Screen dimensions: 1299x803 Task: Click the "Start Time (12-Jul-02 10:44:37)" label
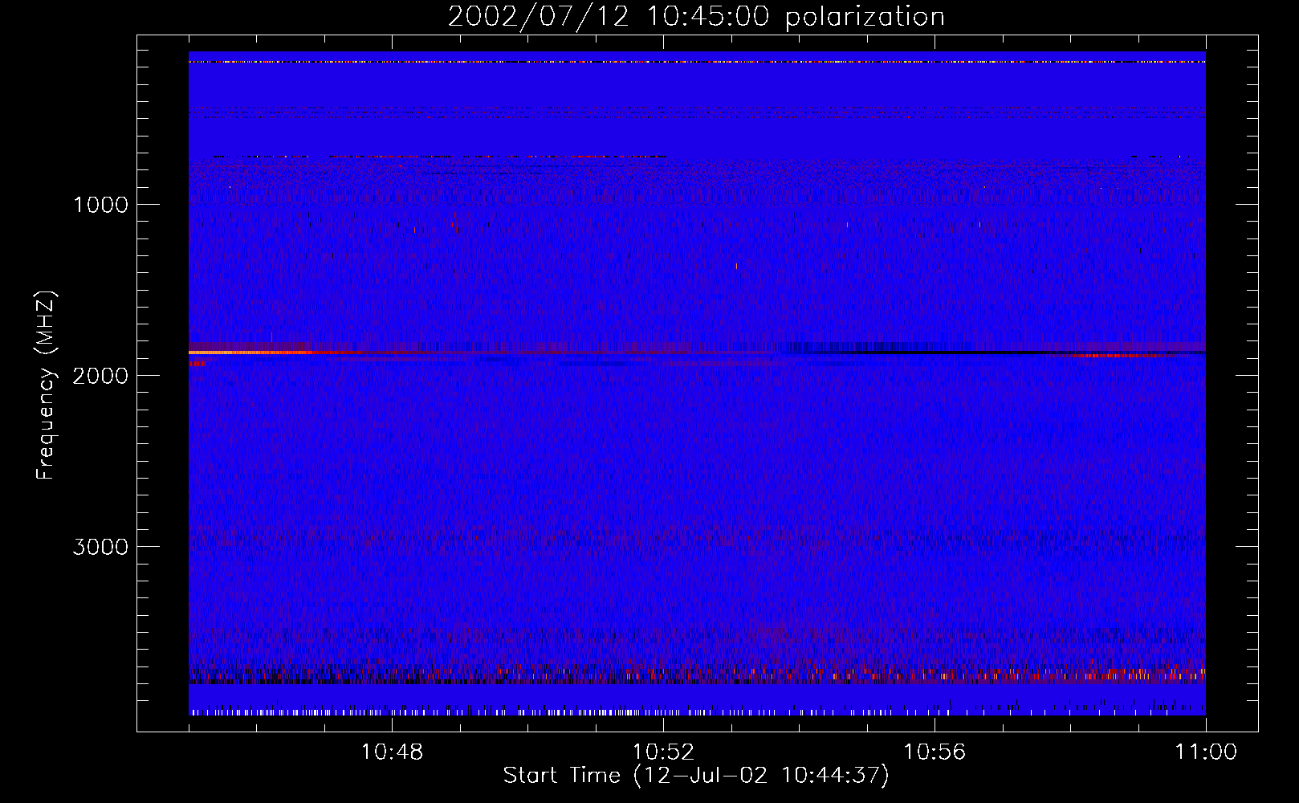pyautogui.click(x=696, y=776)
